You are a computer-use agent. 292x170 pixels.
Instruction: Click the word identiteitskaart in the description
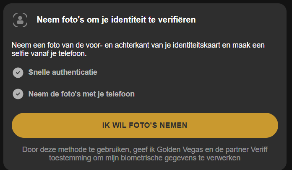point(196,45)
